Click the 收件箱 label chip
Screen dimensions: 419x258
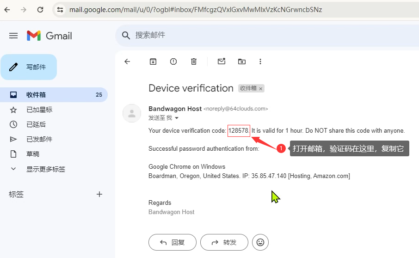pos(248,88)
